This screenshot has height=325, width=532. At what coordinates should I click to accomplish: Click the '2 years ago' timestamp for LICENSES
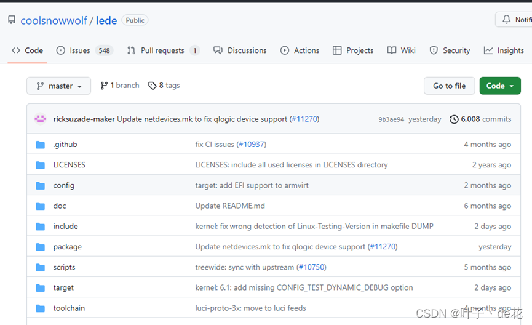pos(491,165)
